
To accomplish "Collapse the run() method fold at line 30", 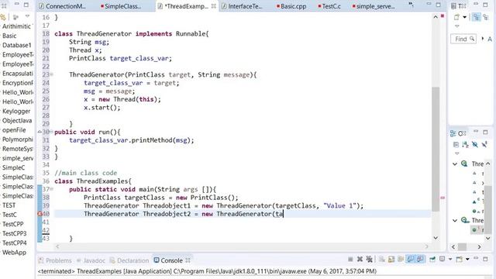I will pyautogui.click(x=51, y=132).
